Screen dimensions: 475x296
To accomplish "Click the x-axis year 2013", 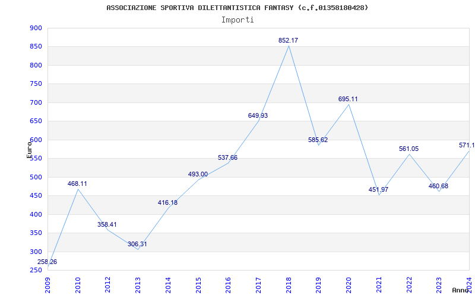I will tap(138, 285).
